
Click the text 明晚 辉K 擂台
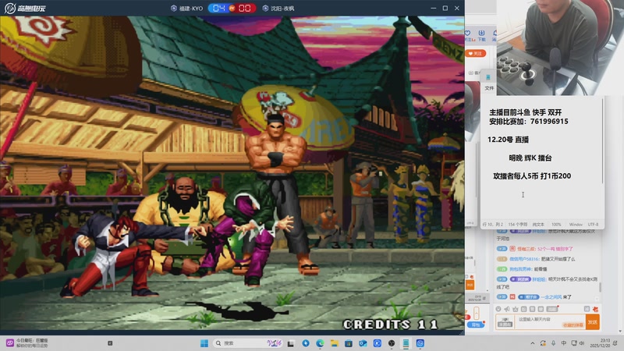(x=530, y=158)
